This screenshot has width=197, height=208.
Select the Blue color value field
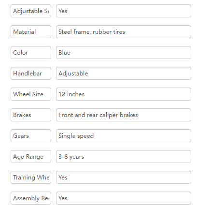coord(124,53)
